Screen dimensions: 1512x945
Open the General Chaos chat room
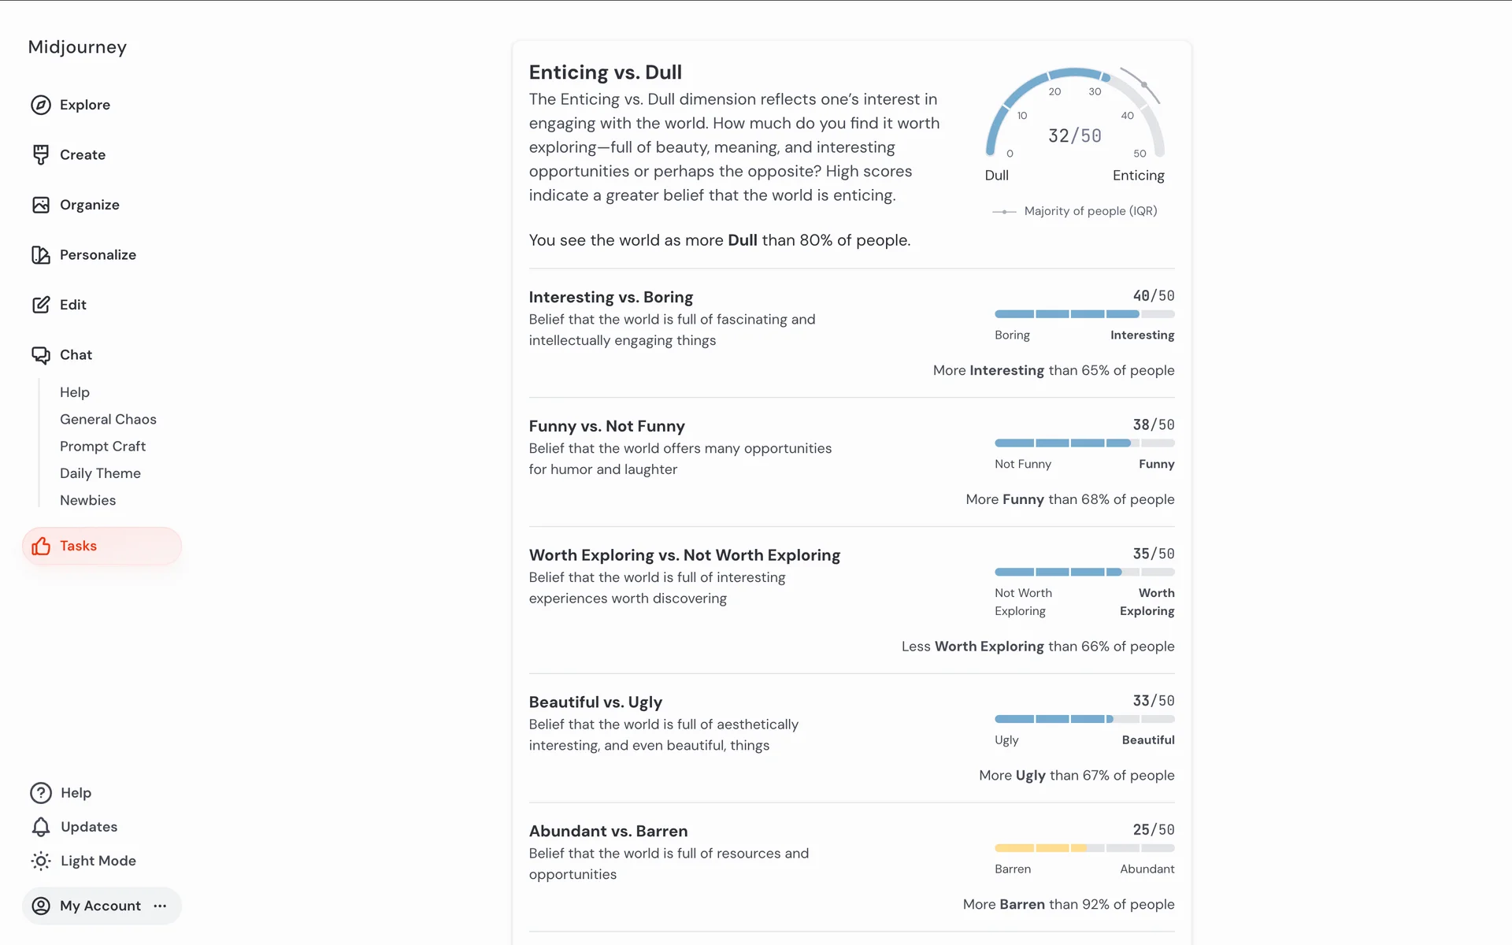[108, 420]
